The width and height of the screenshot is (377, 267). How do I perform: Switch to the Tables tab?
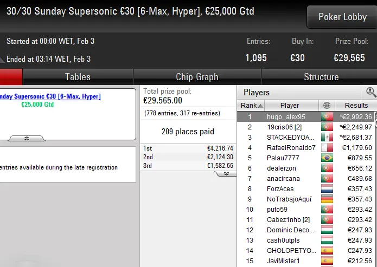pos(78,77)
